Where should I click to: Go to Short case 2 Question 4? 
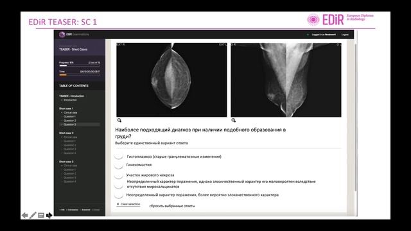[70, 153]
